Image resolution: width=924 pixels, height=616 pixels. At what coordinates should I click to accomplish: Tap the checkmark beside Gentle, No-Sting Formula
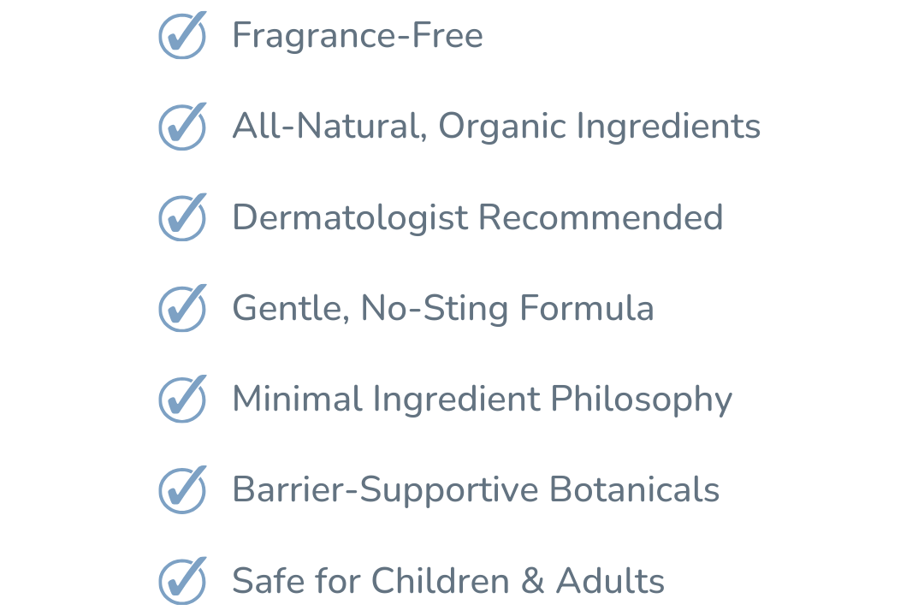182,308
